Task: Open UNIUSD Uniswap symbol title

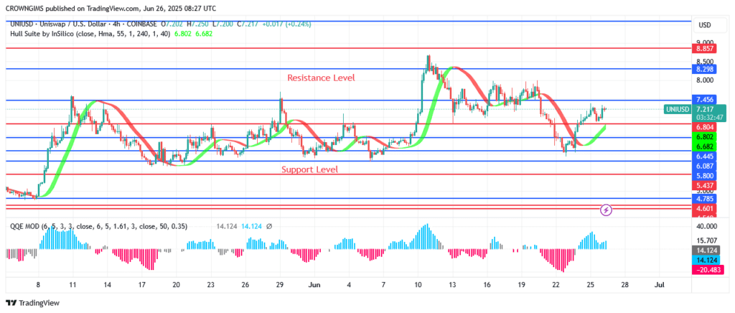Action: click(x=83, y=24)
